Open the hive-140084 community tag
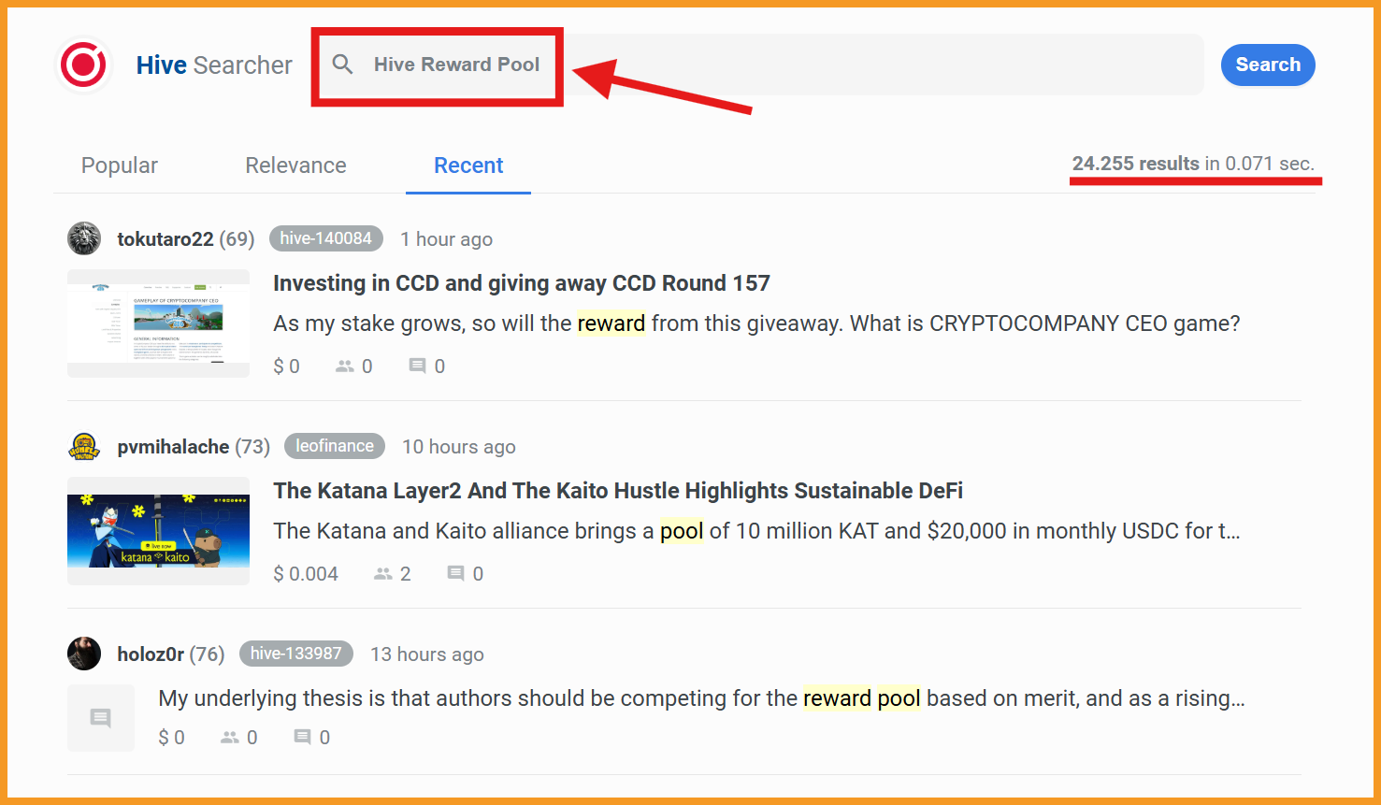This screenshot has height=805, width=1381. click(x=325, y=238)
